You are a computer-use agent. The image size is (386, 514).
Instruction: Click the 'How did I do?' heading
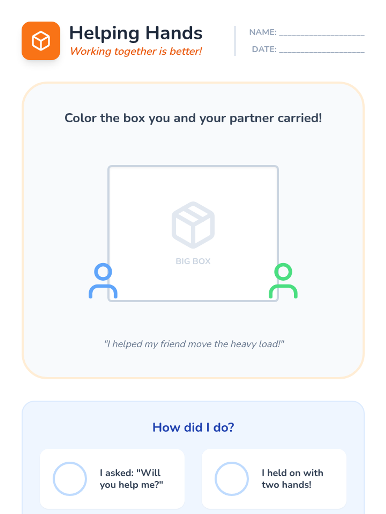(x=193, y=427)
